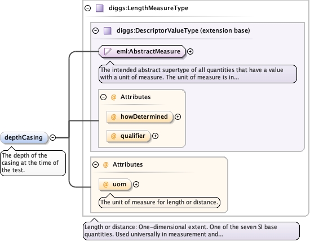Click the @ icon in the howDetermined node
This screenshot has width=310, height=242.
pos(113,117)
